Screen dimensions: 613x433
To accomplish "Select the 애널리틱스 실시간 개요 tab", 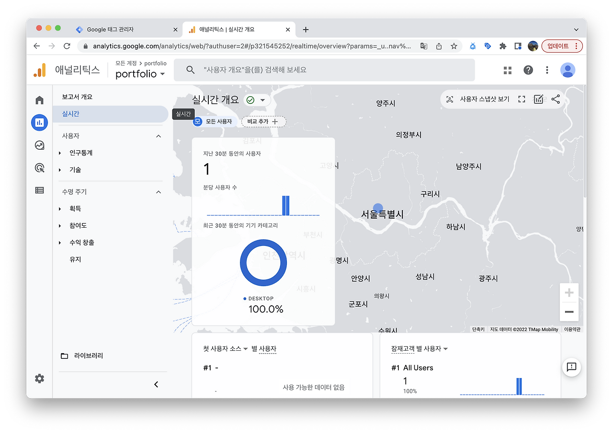I will tap(239, 29).
